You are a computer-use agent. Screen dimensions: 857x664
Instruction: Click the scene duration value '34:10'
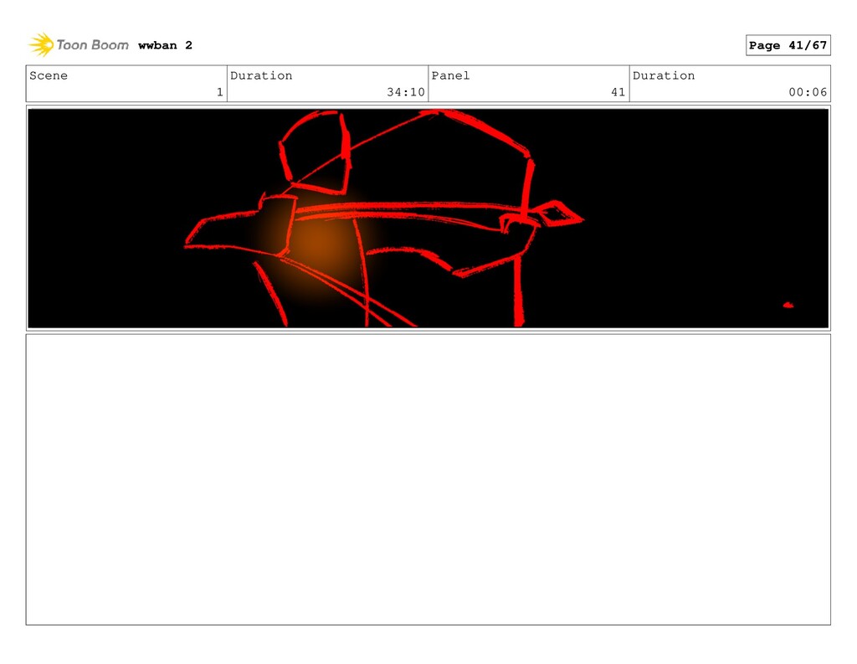[406, 92]
